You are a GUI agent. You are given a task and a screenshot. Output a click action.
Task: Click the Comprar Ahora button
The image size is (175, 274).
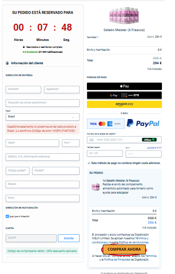coord(124,249)
